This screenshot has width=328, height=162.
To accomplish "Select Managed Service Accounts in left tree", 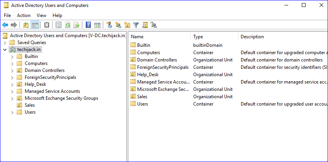I will point(52,91).
